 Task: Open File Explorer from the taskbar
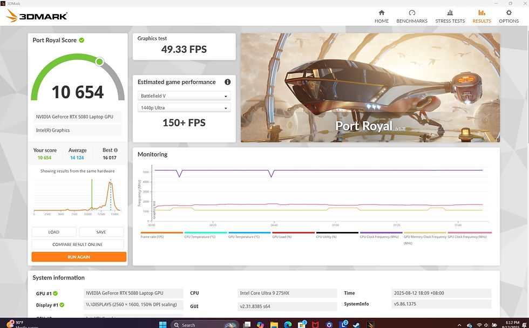tap(274, 325)
